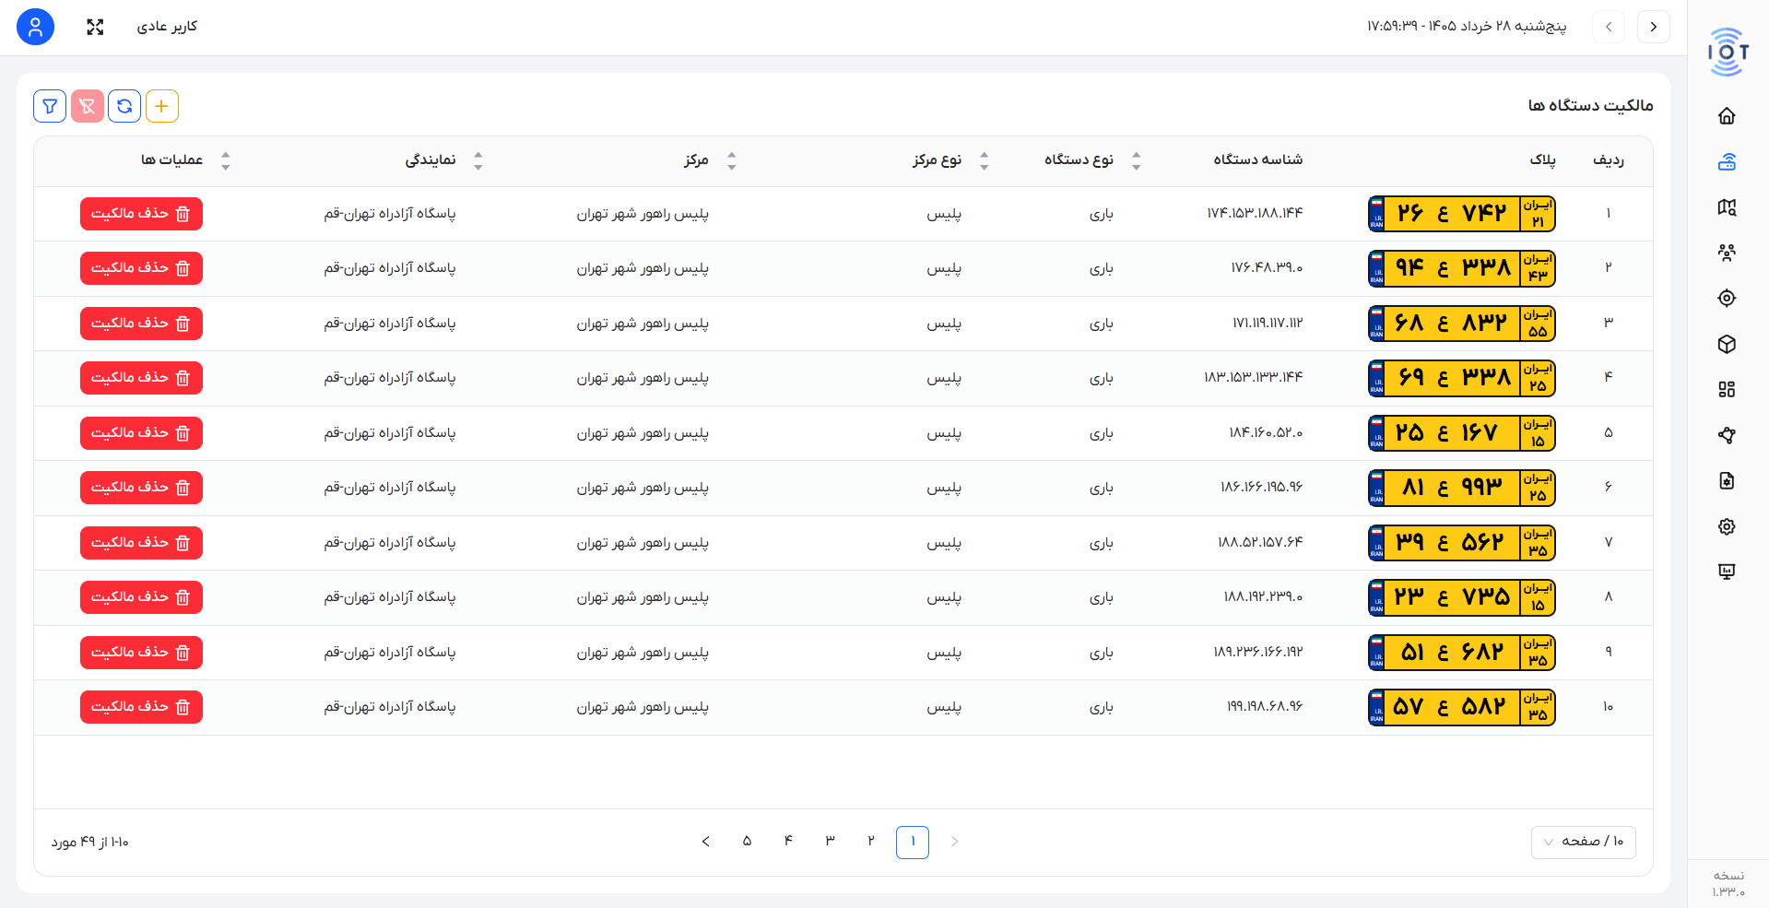Open the settings gear sidebar icon

click(x=1727, y=526)
